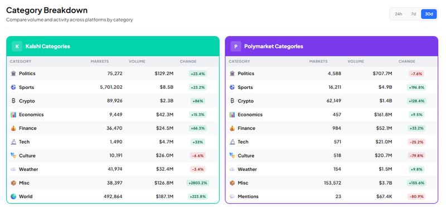Click Kalshi Sports market count 5,701,202
This screenshot has width=446, height=207.
pyautogui.click(x=111, y=87)
